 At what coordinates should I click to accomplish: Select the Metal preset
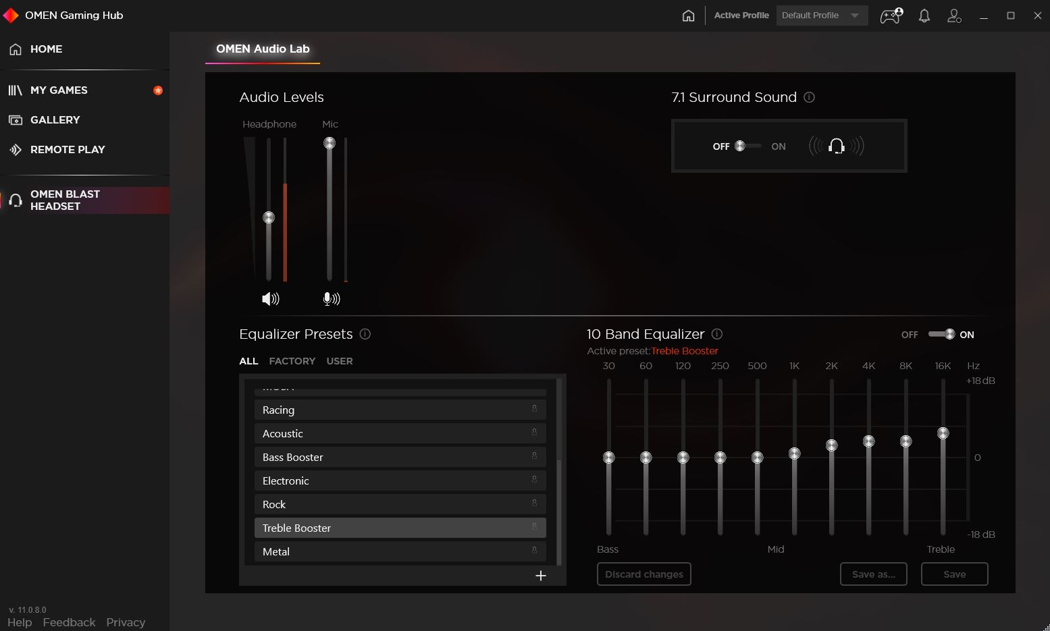pyautogui.click(x=400, y=551)
